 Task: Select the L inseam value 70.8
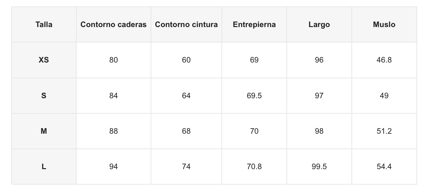(x=254, y=167)
